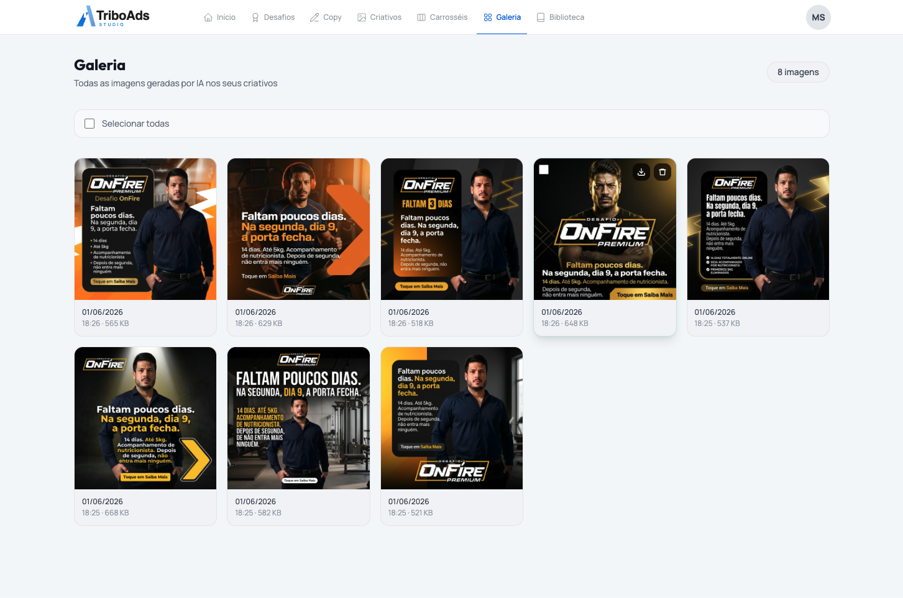Click the '18:26 · 565 KB' text

(106, 324)
